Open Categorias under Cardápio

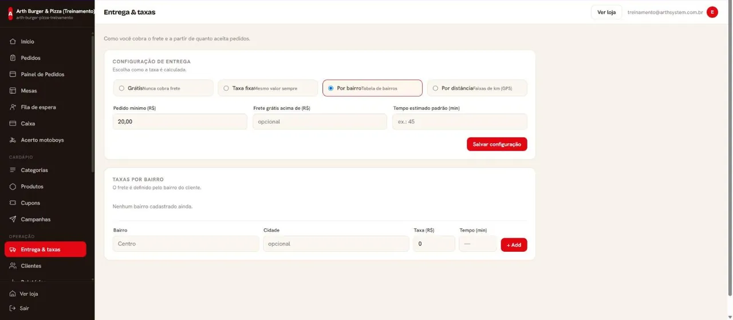tap(45, 170)
